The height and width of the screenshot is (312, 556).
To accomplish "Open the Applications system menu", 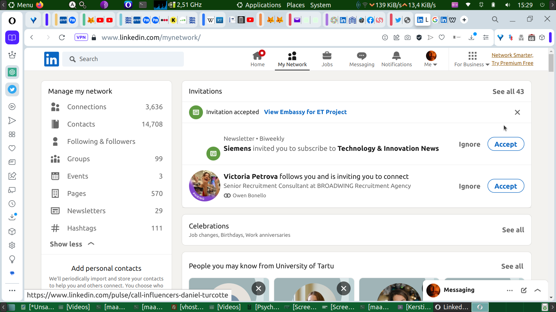I will 263,5.
